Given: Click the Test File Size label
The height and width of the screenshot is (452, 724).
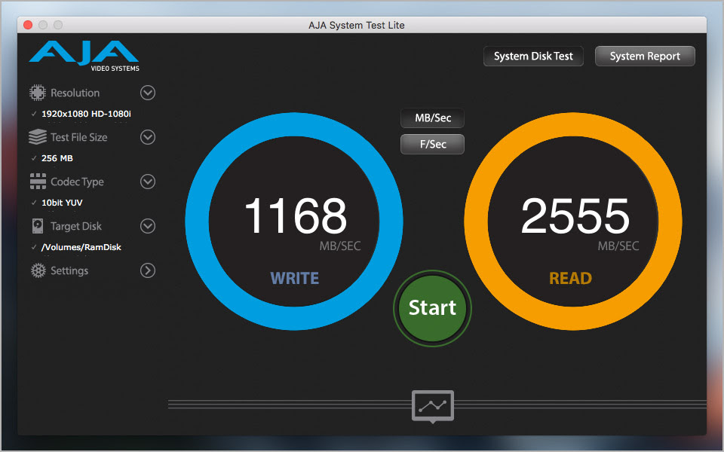Looking at the screenshot, I should click(x=79, y=137).
